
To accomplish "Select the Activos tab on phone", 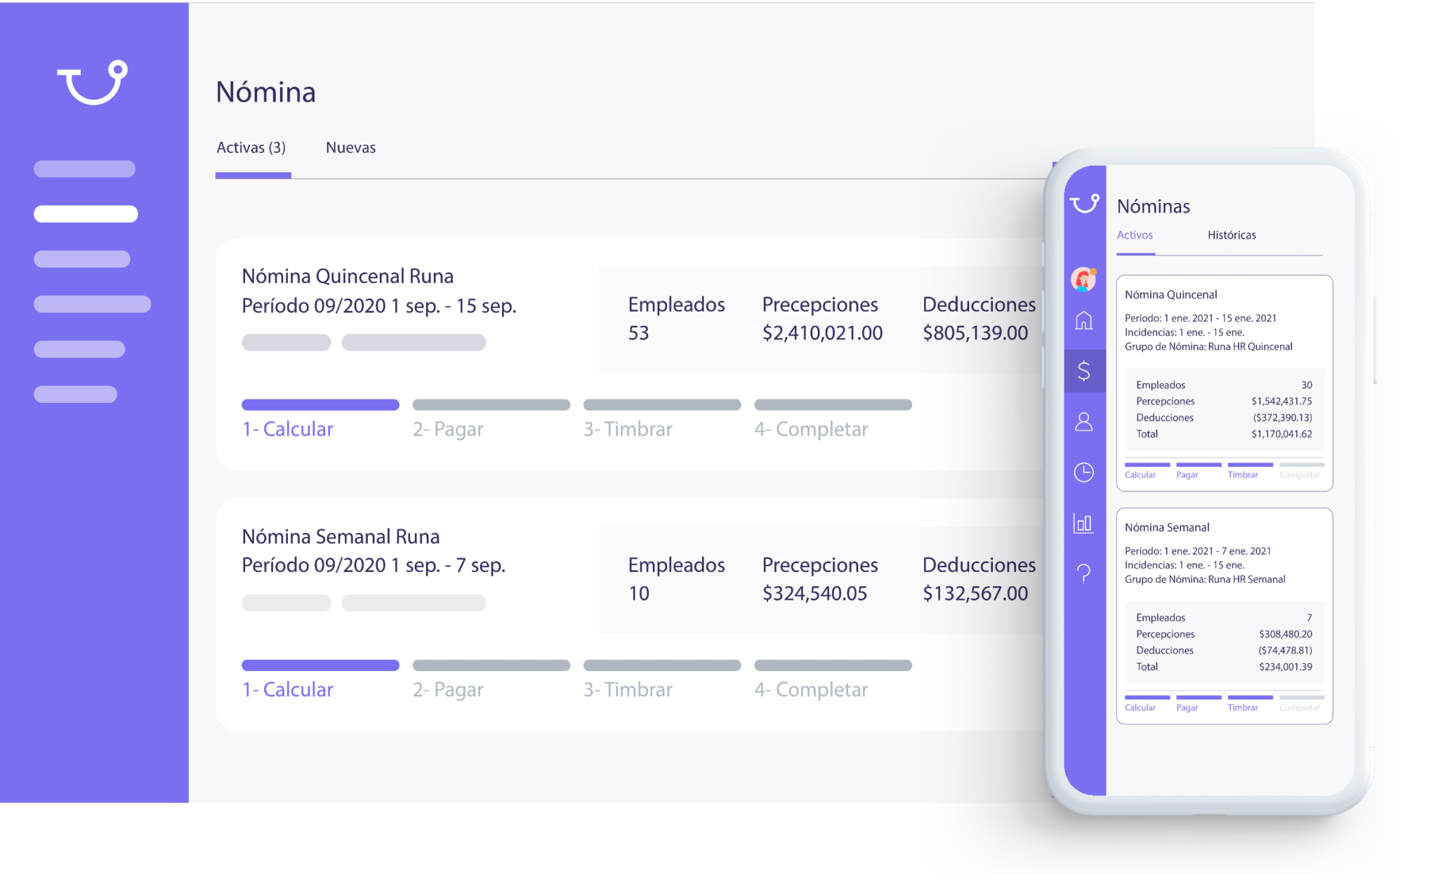I will tap(1135, 235).
